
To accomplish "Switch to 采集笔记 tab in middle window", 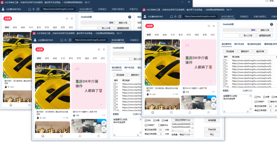I will click(134, 40).
